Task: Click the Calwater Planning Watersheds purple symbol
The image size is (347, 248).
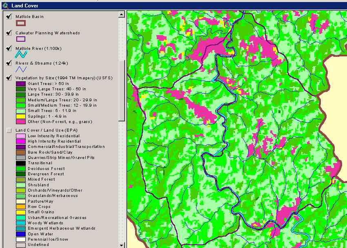Action: point(20,39)
